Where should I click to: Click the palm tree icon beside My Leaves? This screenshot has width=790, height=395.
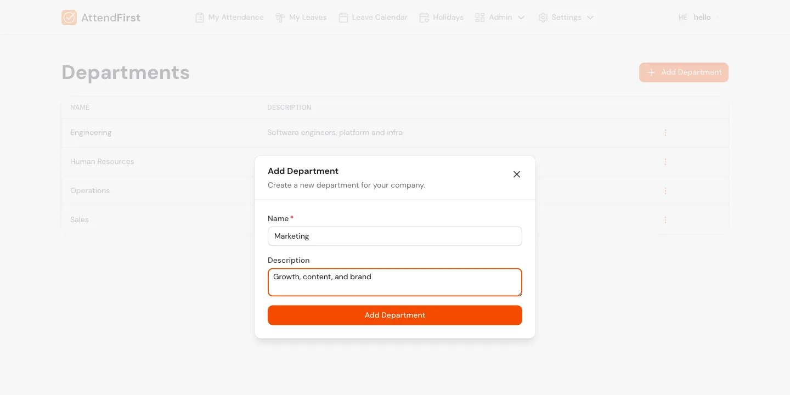pos(280,17)
